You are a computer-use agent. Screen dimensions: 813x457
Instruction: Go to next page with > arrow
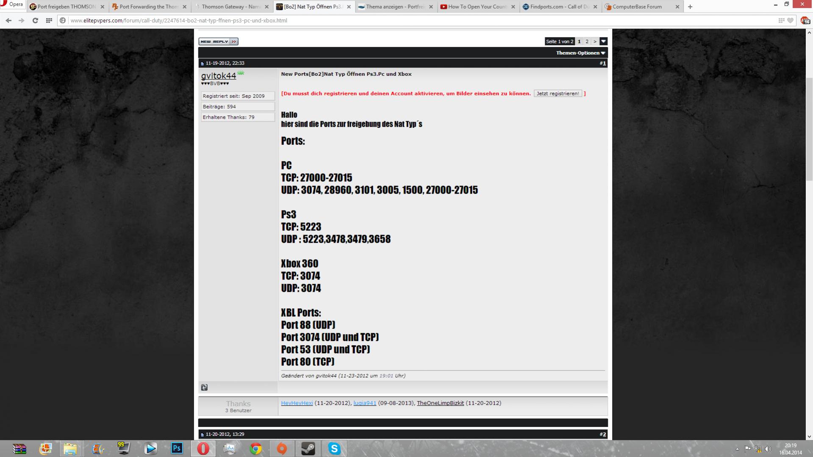tap(595, 42)
